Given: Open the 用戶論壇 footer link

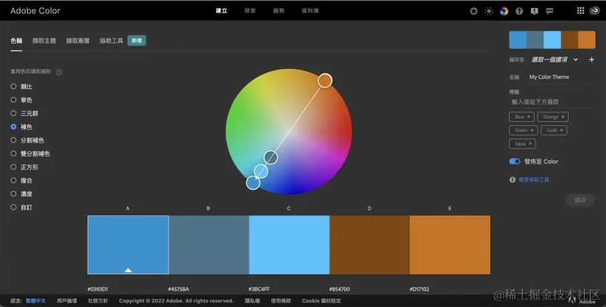Looking at the screenshot, I should 67,301.
